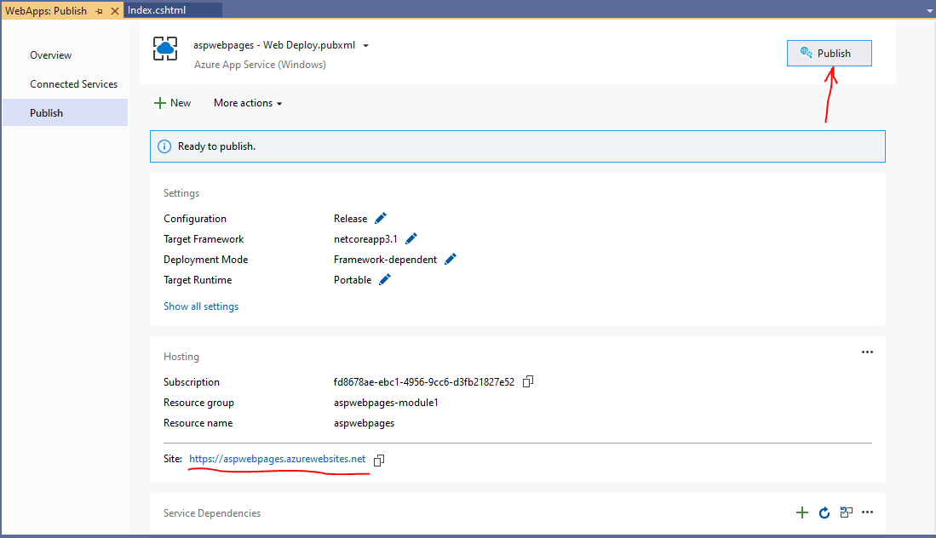Click the aspwebpages-module1 resource group value
The image size is (936, 538).
point(386,403)
